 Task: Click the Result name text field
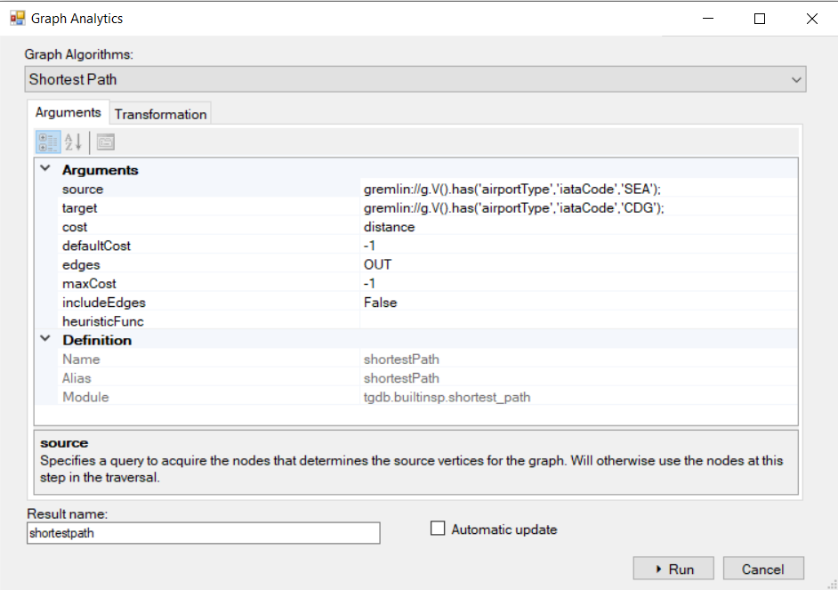(203, 533)
